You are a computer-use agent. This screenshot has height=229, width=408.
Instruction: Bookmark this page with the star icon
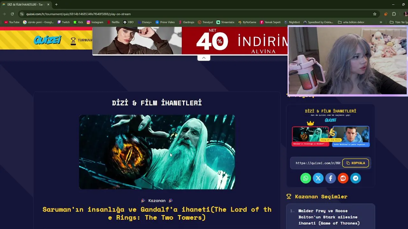[x=375, y=14]
